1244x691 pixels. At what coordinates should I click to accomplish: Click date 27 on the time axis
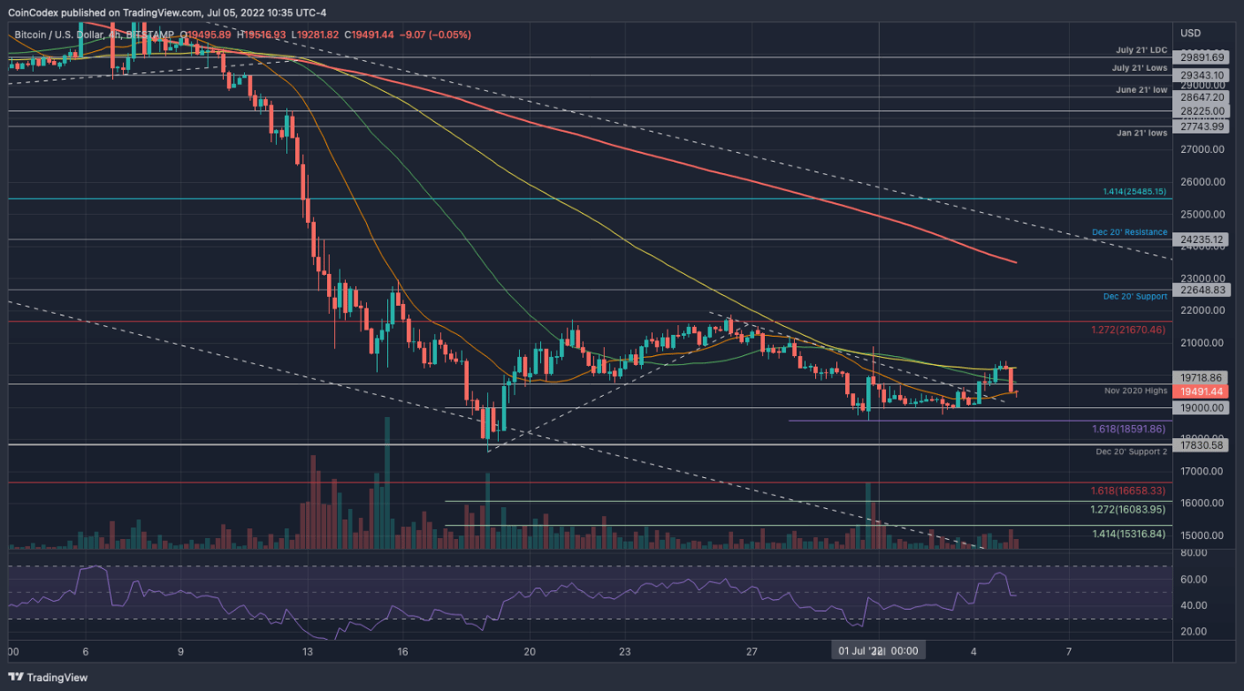coord(752,652)
